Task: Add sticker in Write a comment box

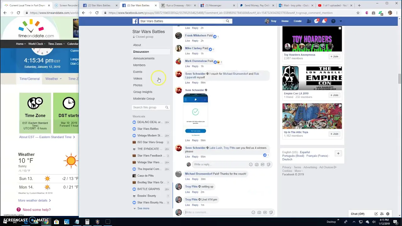Action: [271, 213]
